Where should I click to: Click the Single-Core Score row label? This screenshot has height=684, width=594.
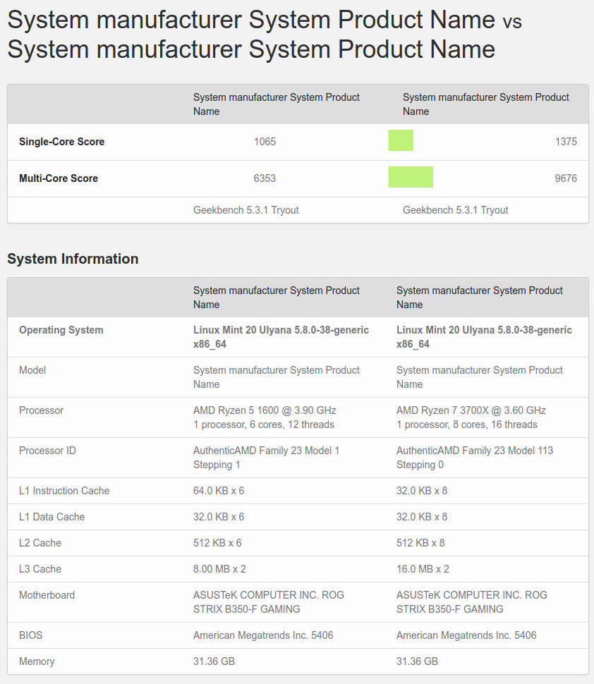(x=61, y=142)
